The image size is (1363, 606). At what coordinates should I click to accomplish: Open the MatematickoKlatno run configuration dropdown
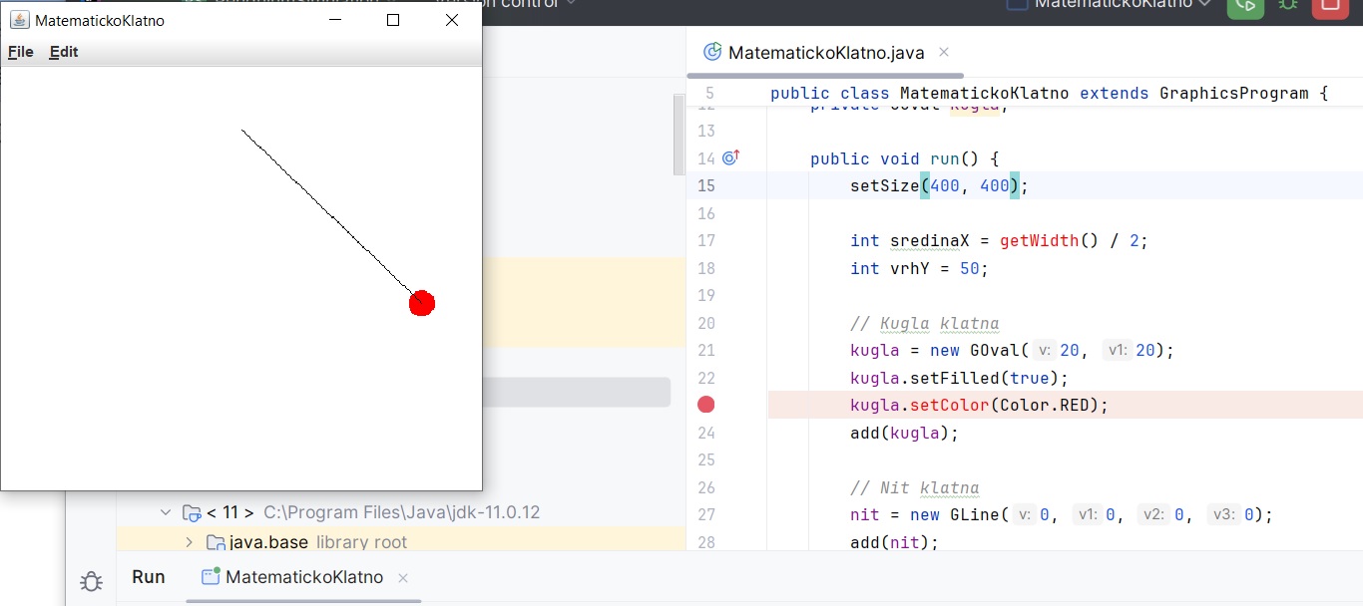pyautogui.click(x=1110, y=4)
